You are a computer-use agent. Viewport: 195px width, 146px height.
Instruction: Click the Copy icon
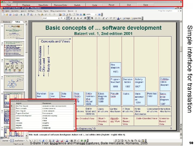(39, 15)
